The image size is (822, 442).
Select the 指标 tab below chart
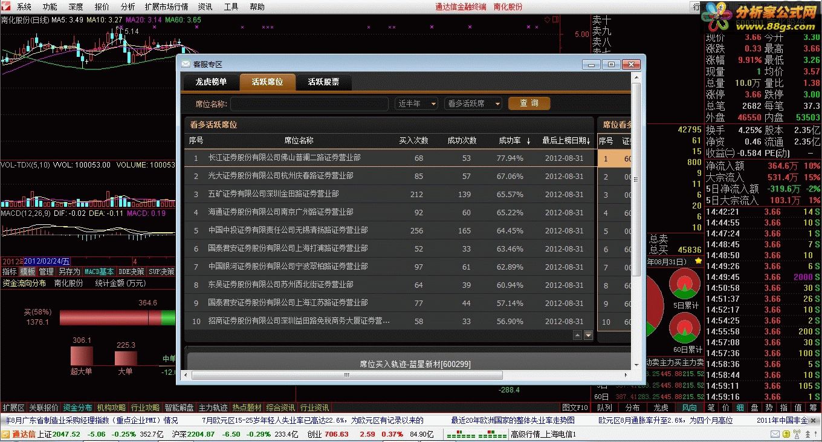[x=9, y=271]
